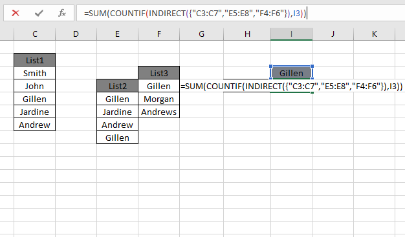Click the in-cell SUM COUNTIF formula text
The image size is (405, 237).
pyautogui.click(x=292, y=86)
